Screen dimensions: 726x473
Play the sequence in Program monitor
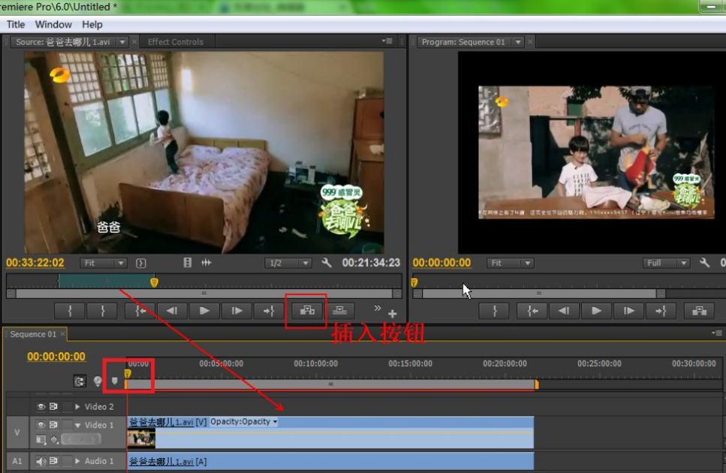point(596,311)
